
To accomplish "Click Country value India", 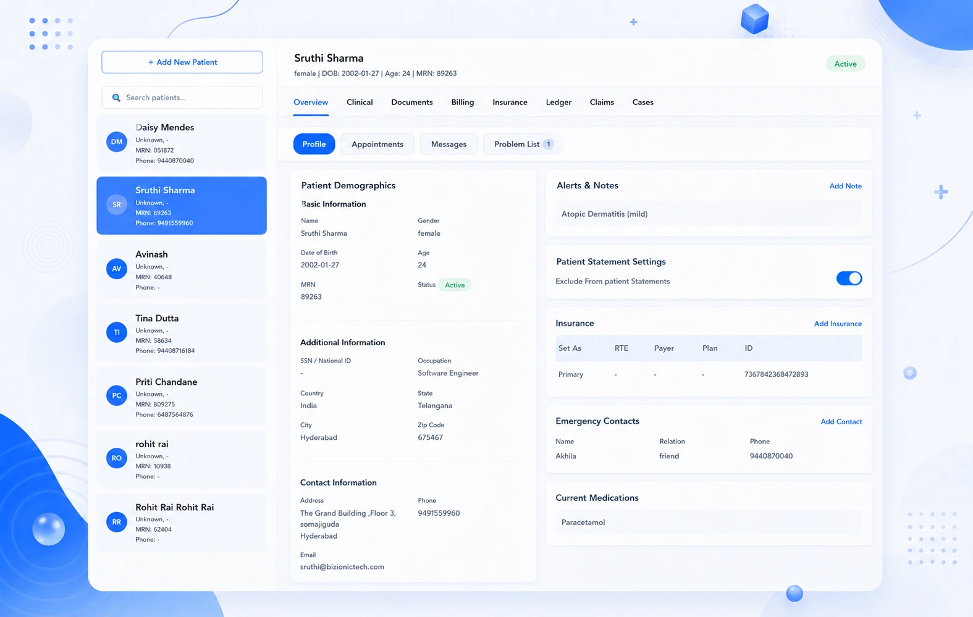I will coord(308,406).
